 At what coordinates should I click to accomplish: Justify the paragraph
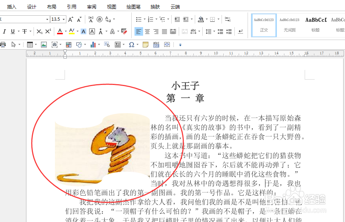point(164,31)
